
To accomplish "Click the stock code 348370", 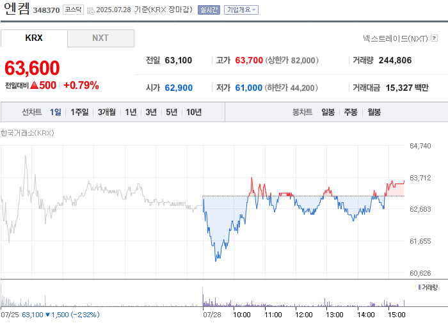I will [46, 10].
